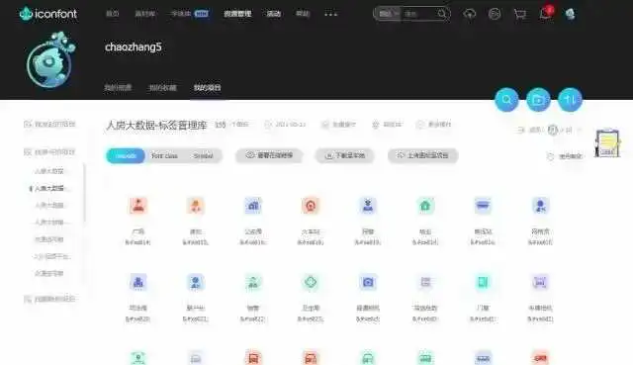Switch to the Unicode mode

pos(126,156)
